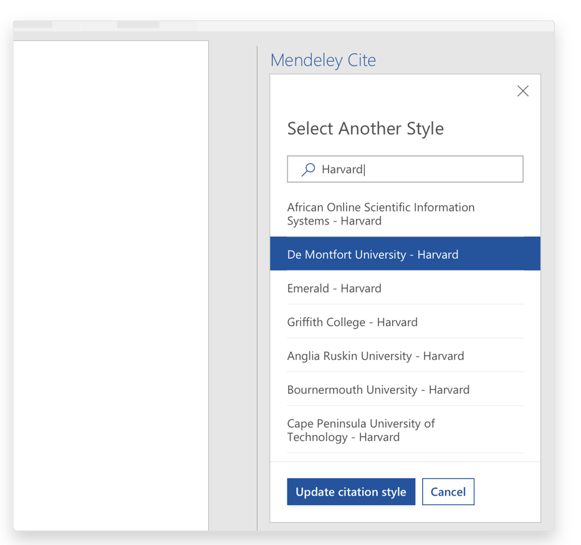581x545 pixels.
Task: Click the Select Another Style heading
Action: tap(365, 128)
